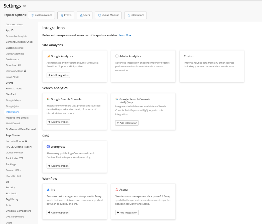
Task: Click the Adobe Analytics logo icon
Action: point(117,56)
